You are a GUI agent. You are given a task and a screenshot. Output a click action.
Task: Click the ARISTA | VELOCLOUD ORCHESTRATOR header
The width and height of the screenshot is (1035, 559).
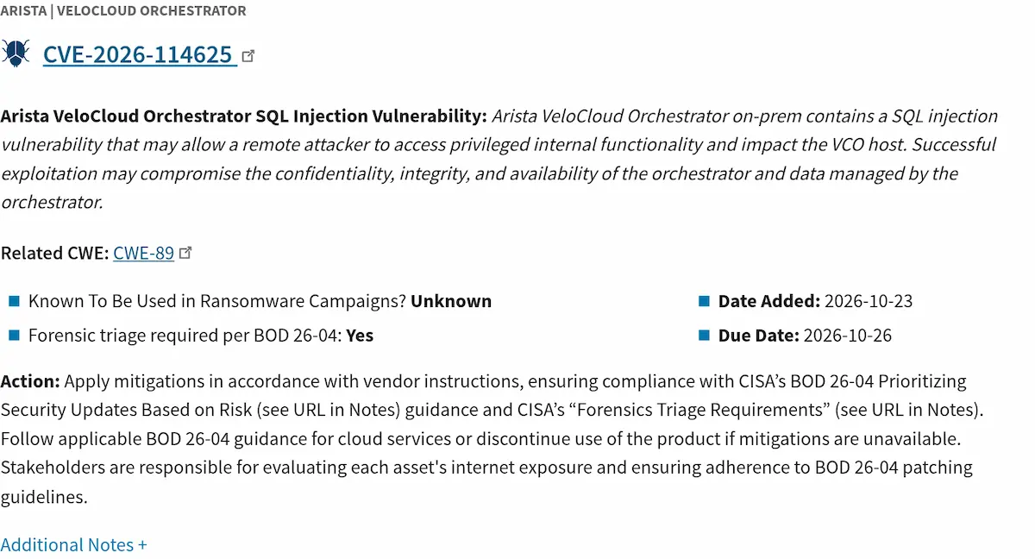[123, 11]
